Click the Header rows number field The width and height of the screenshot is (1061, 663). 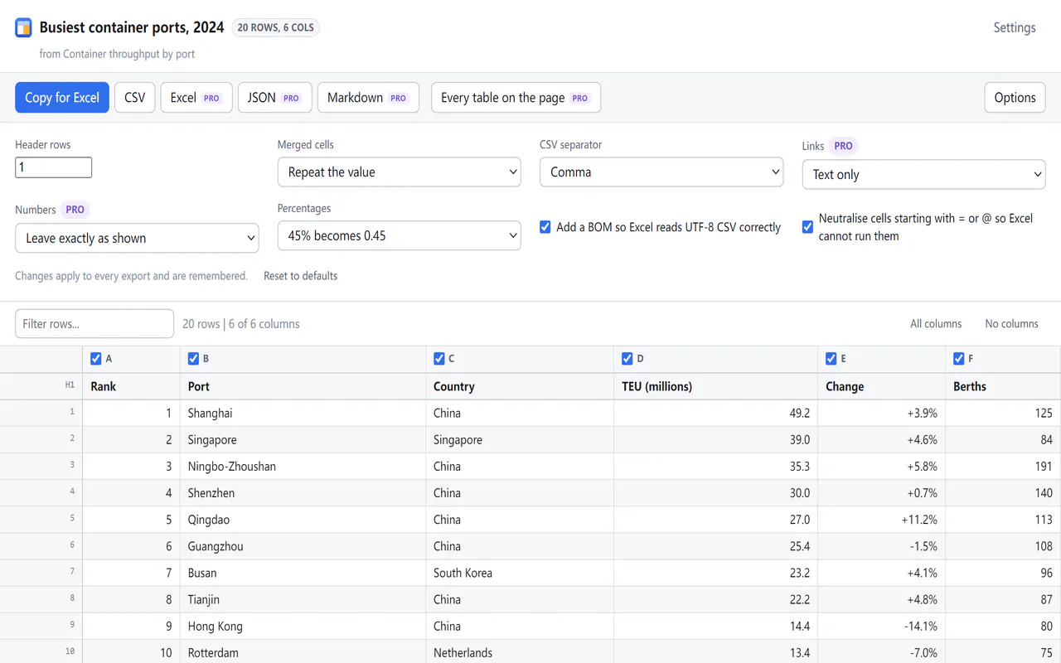53,167
